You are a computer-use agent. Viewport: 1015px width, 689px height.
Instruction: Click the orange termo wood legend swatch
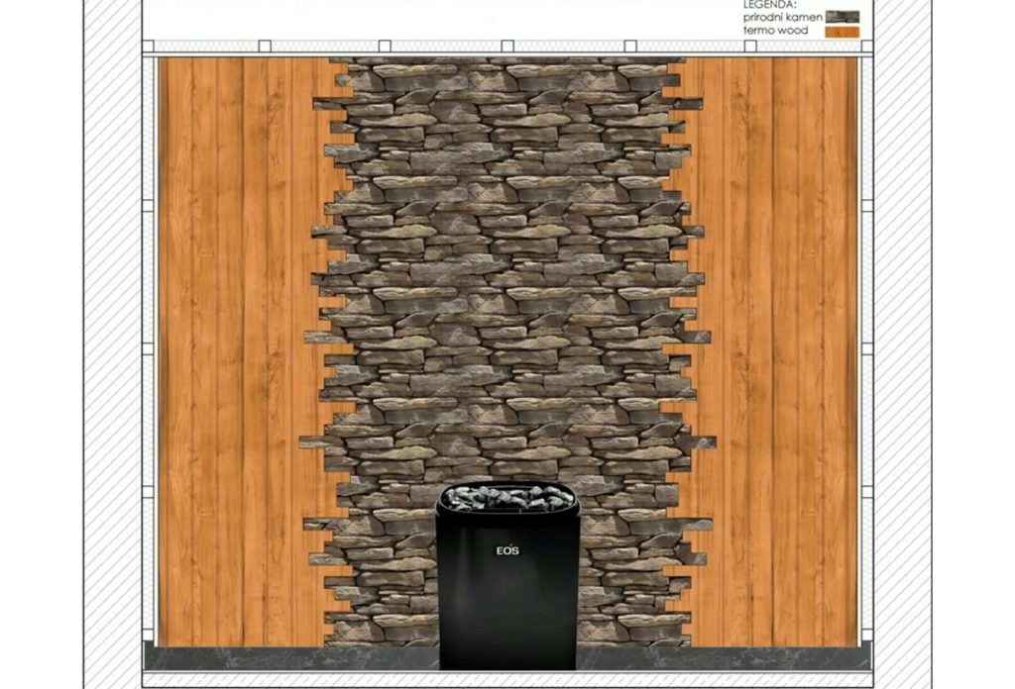tap(843, 32)
